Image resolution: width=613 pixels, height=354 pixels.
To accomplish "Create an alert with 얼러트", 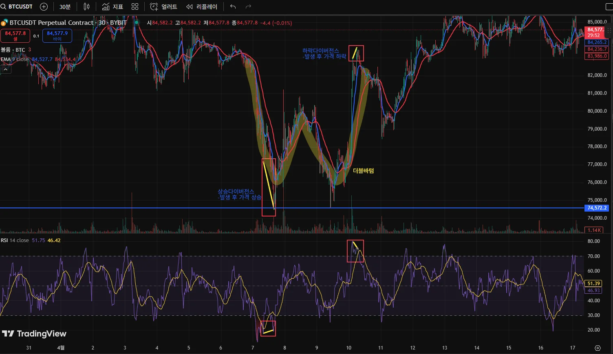I will pos(163,7).
